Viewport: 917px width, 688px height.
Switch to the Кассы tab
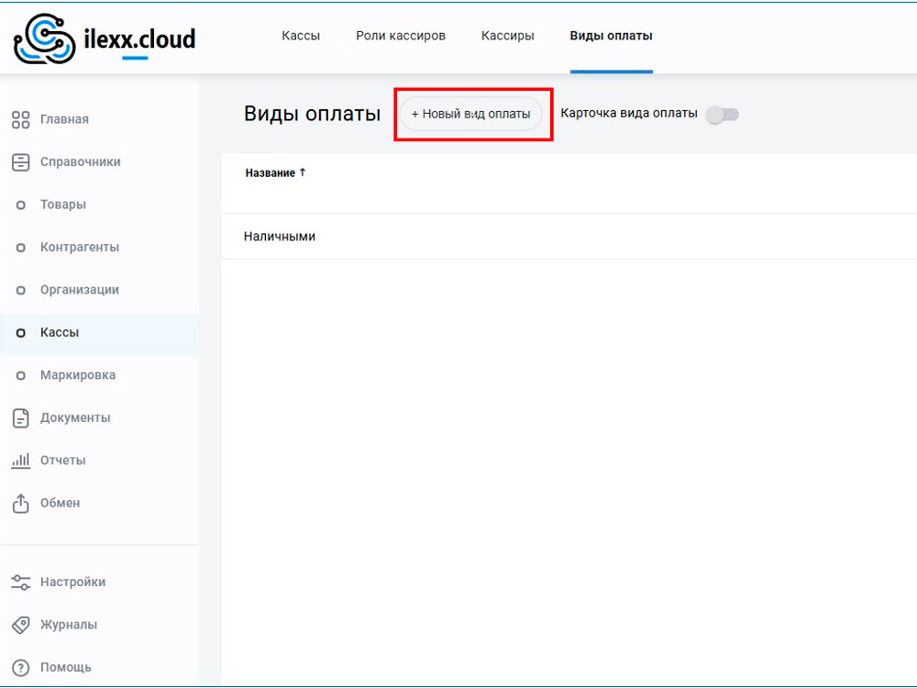tap(301, 37)
